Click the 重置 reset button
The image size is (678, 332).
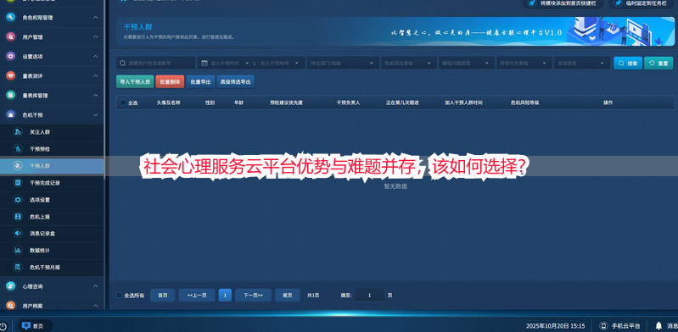tap(658, 63)
